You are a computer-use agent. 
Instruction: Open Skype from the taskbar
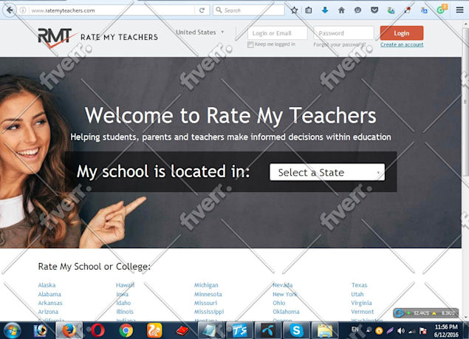(296, 331)
